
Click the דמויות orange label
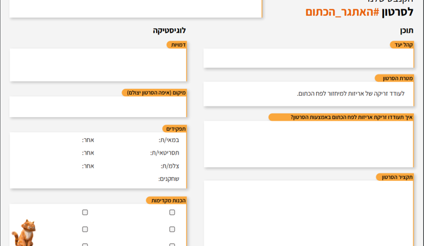click(x=177, y=45)
